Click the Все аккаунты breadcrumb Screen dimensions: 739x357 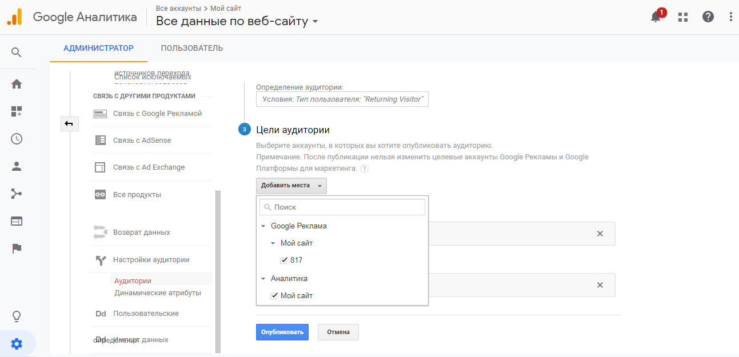point(178,9)
